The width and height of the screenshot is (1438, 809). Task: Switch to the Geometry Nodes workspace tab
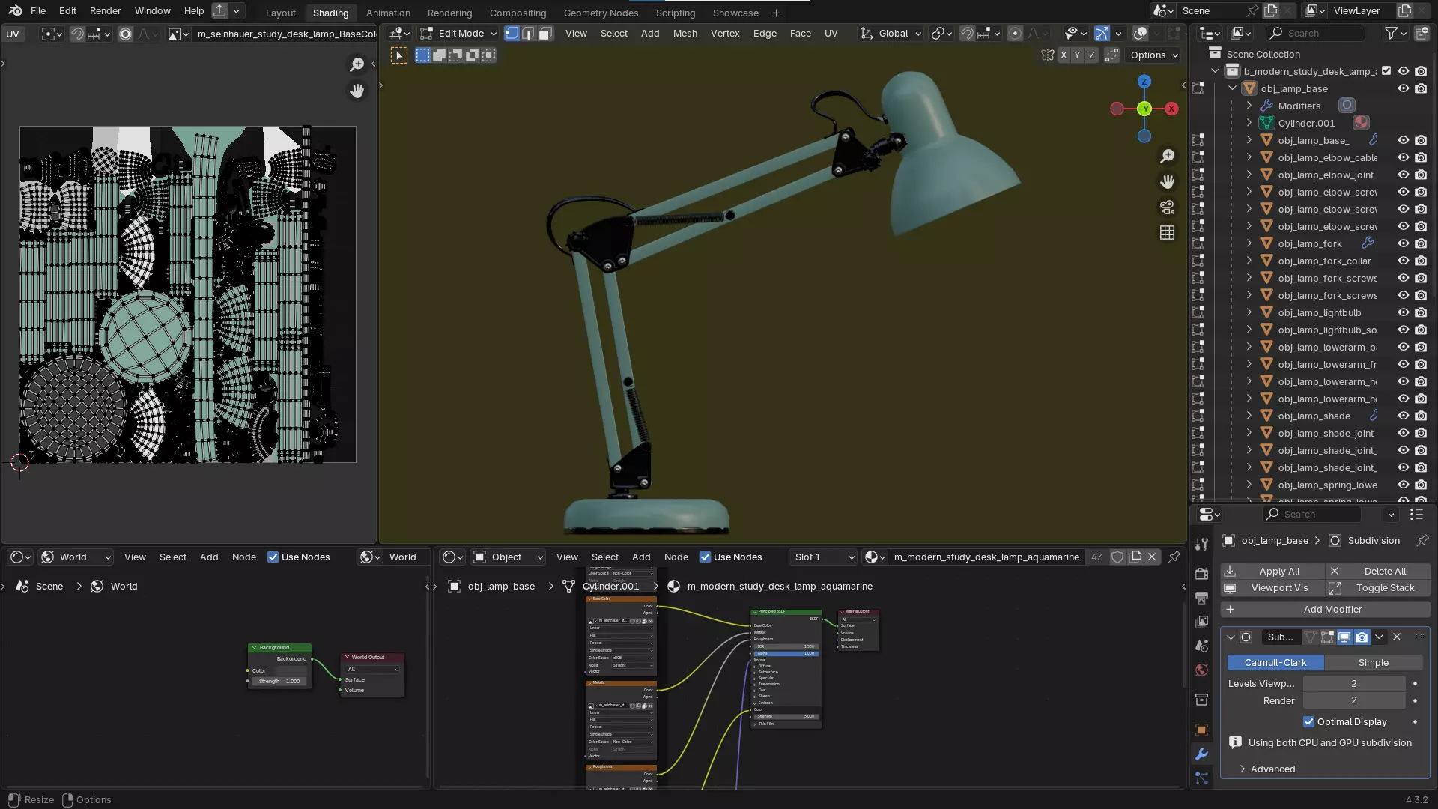[601, 13]
